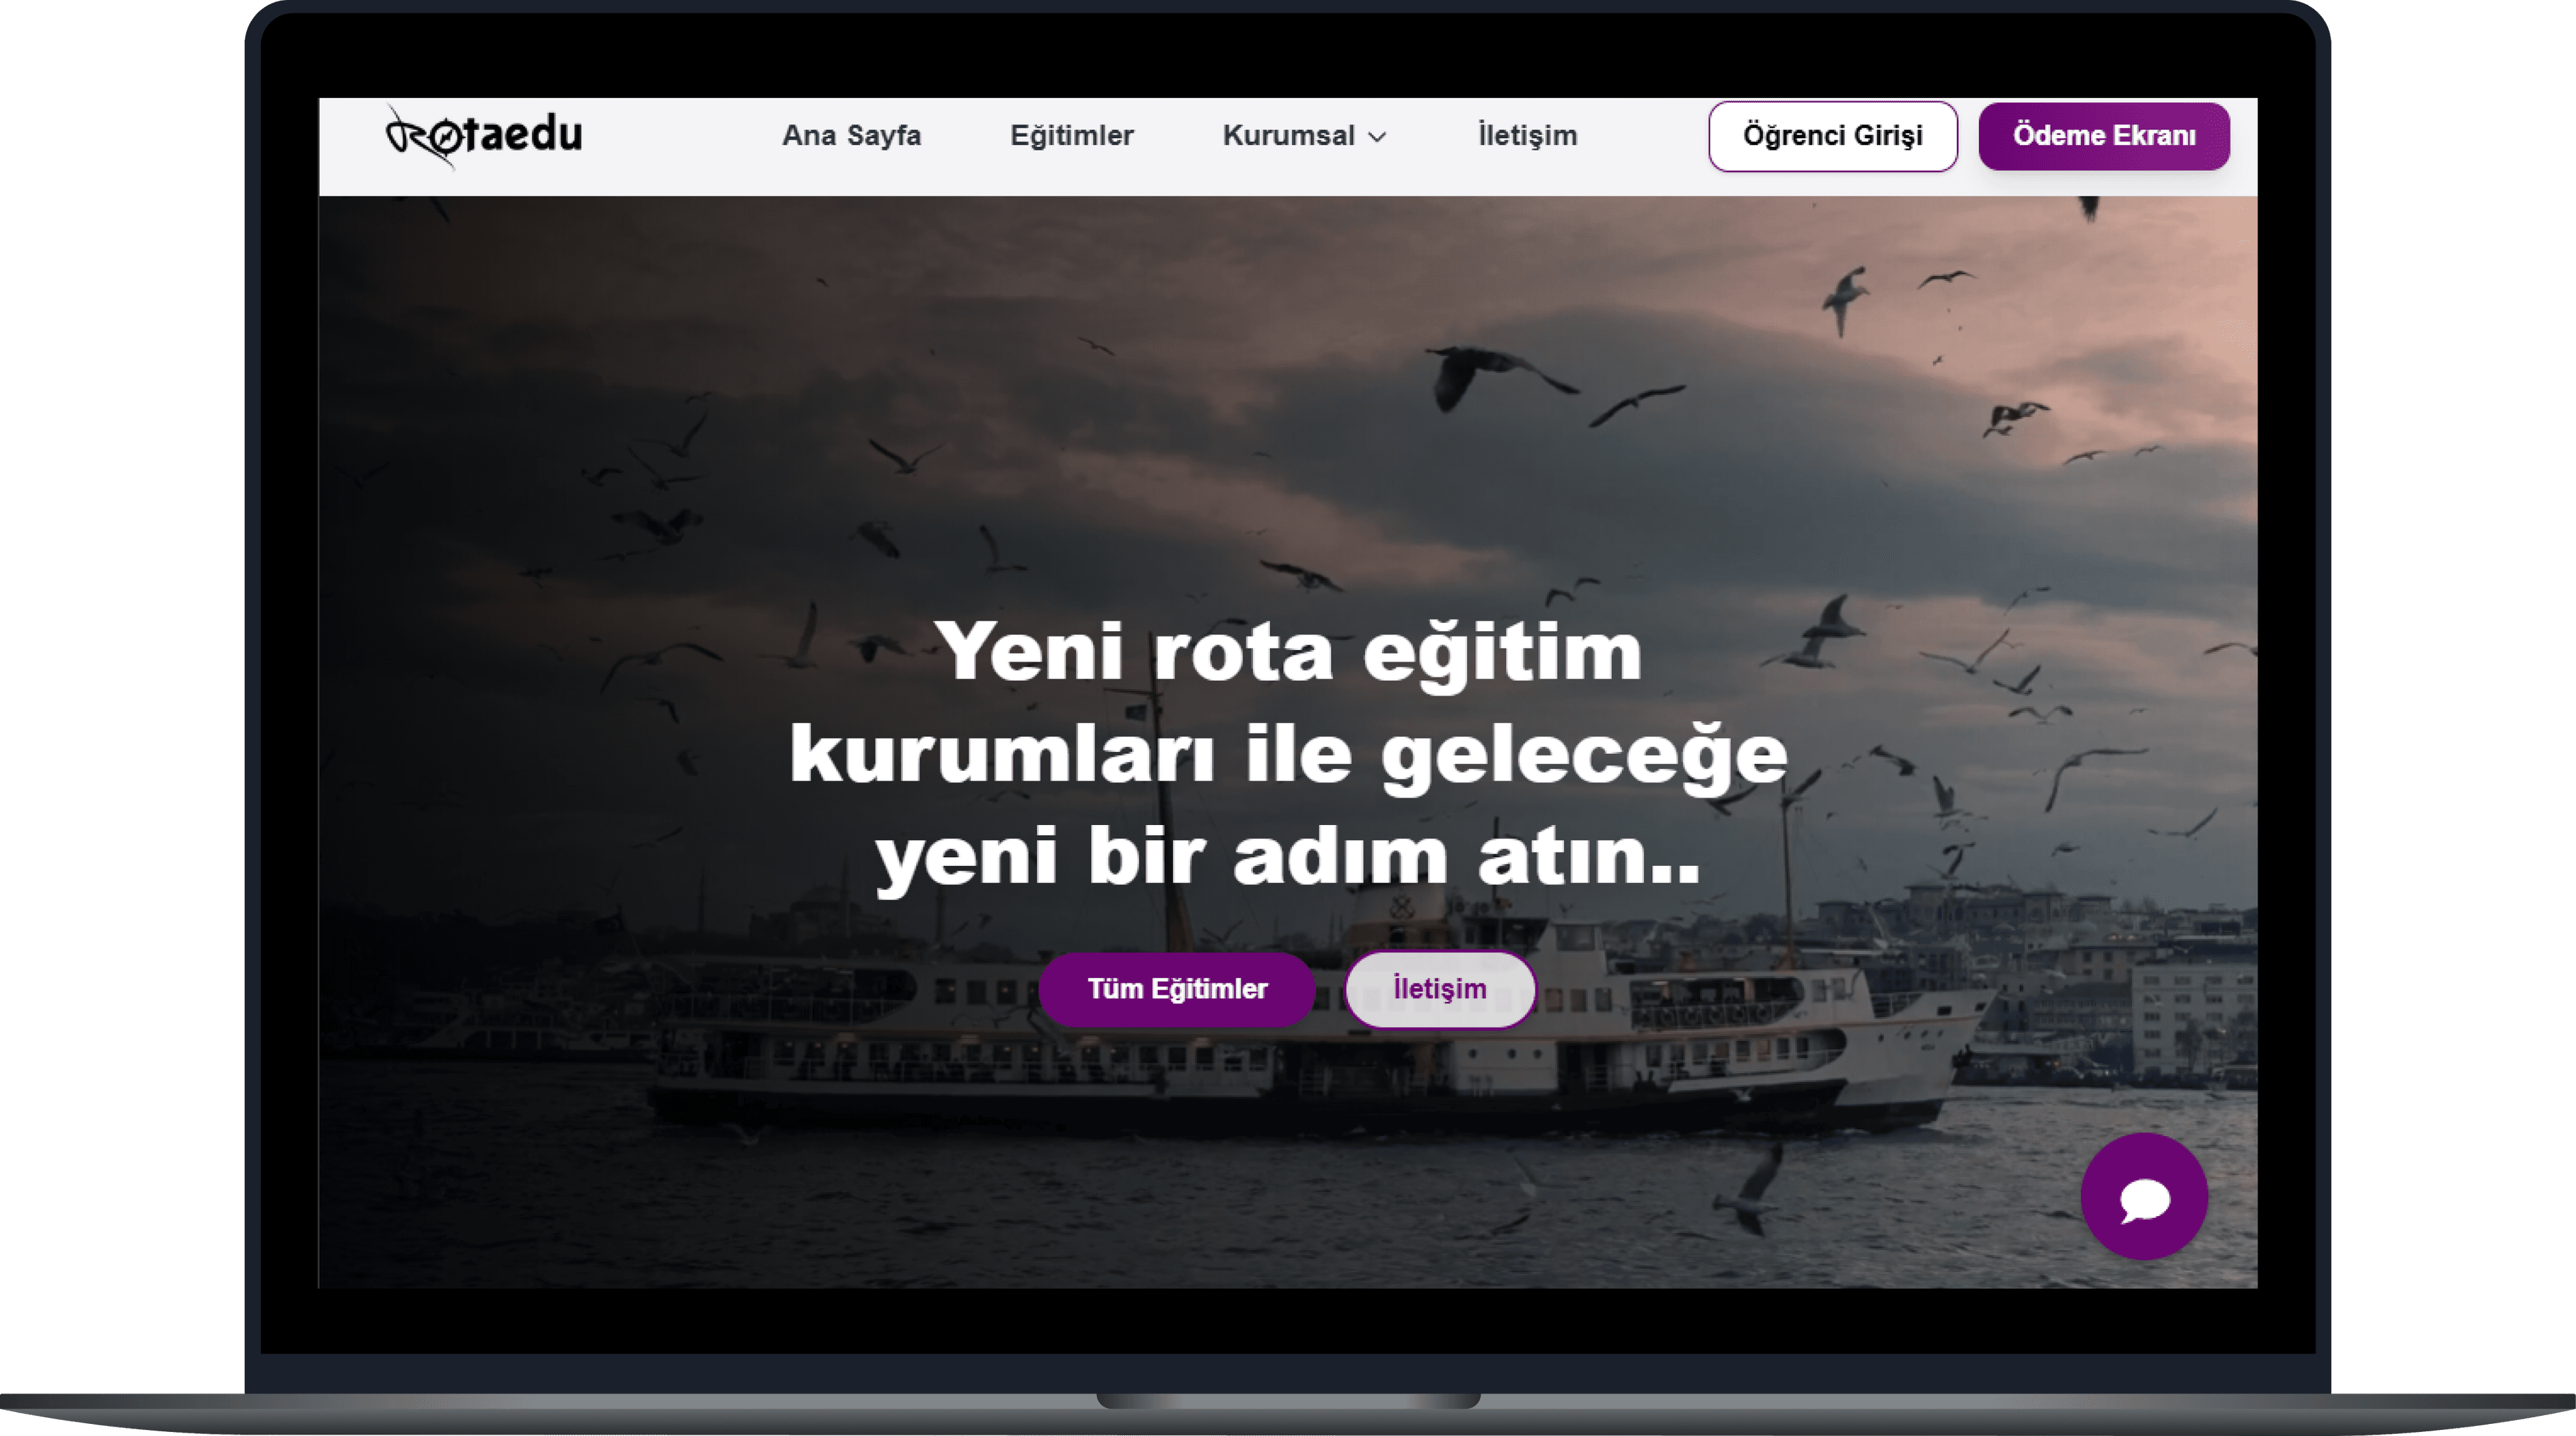Click the Tüm Eğitimler hero button

point(1176,989)
